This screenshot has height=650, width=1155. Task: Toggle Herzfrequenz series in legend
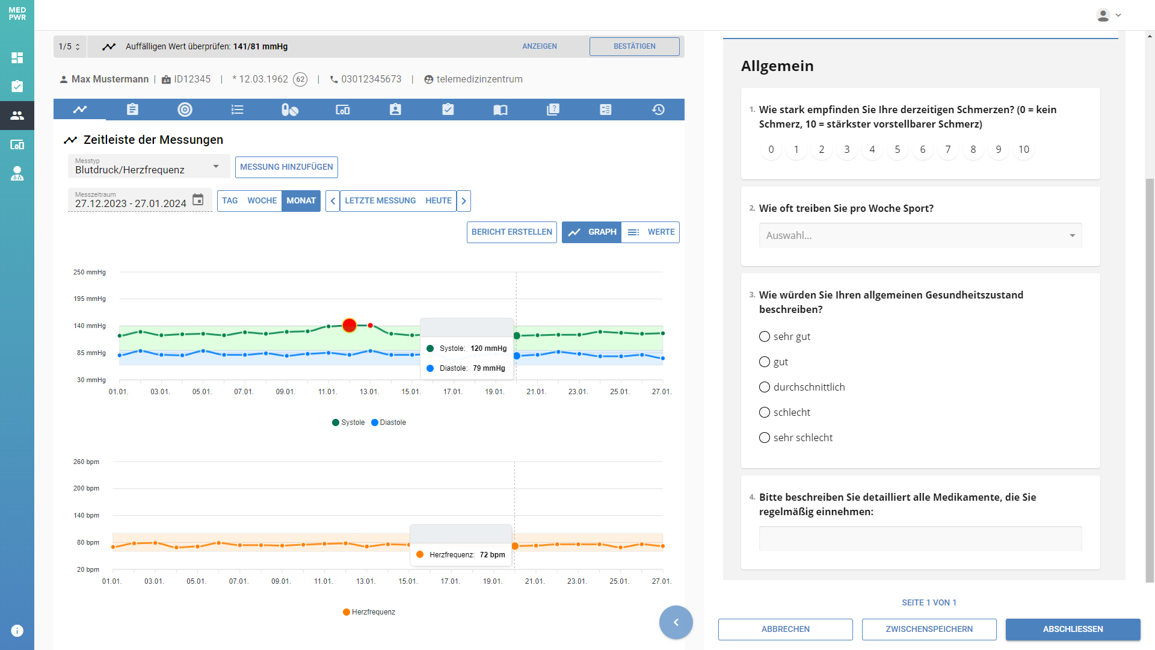tap(369, 612)
